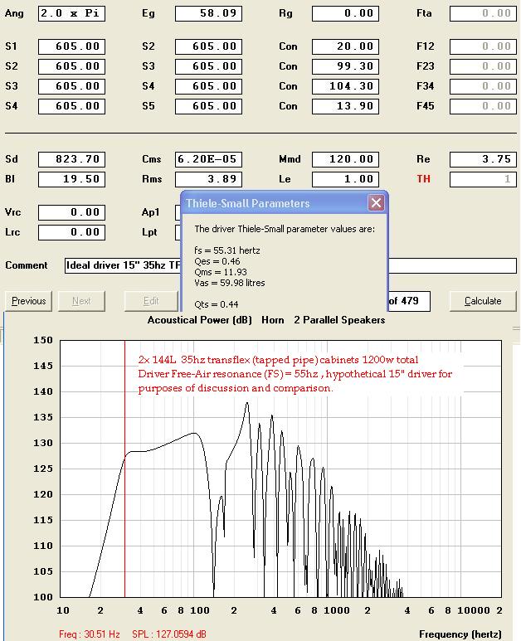Click the Cms field showing 6.20E-05
Viewport: 521px width, 641px height.
pos(208,159)
